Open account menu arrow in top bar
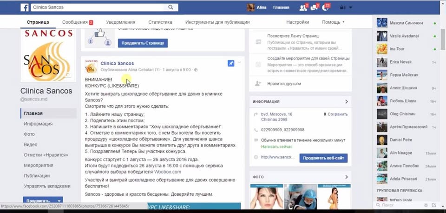446x213 pixels. tap(350, 7)
